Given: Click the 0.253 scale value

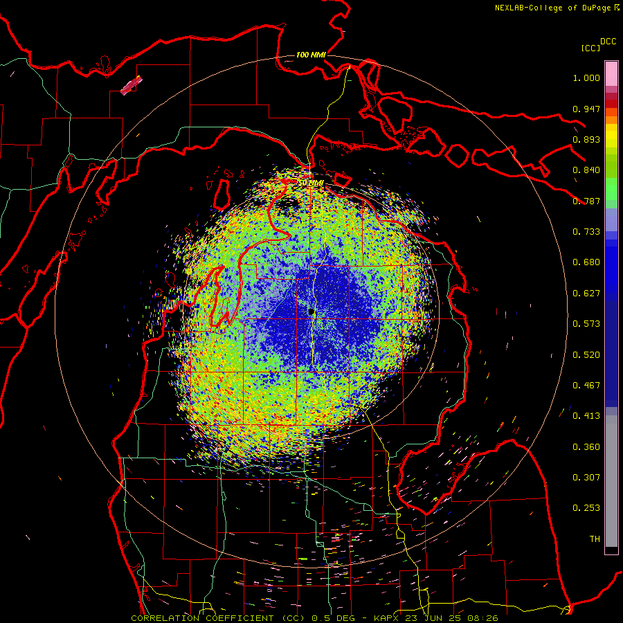Looking at the screenshot, I should tap(586, 508).
